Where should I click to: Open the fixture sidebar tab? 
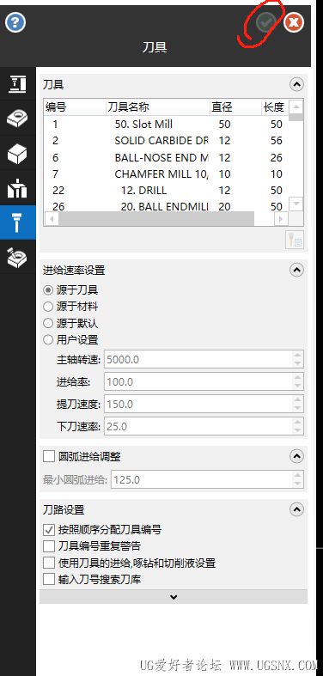[18, 188]
